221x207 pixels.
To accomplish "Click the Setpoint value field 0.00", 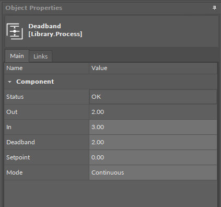I will [153, 157].
